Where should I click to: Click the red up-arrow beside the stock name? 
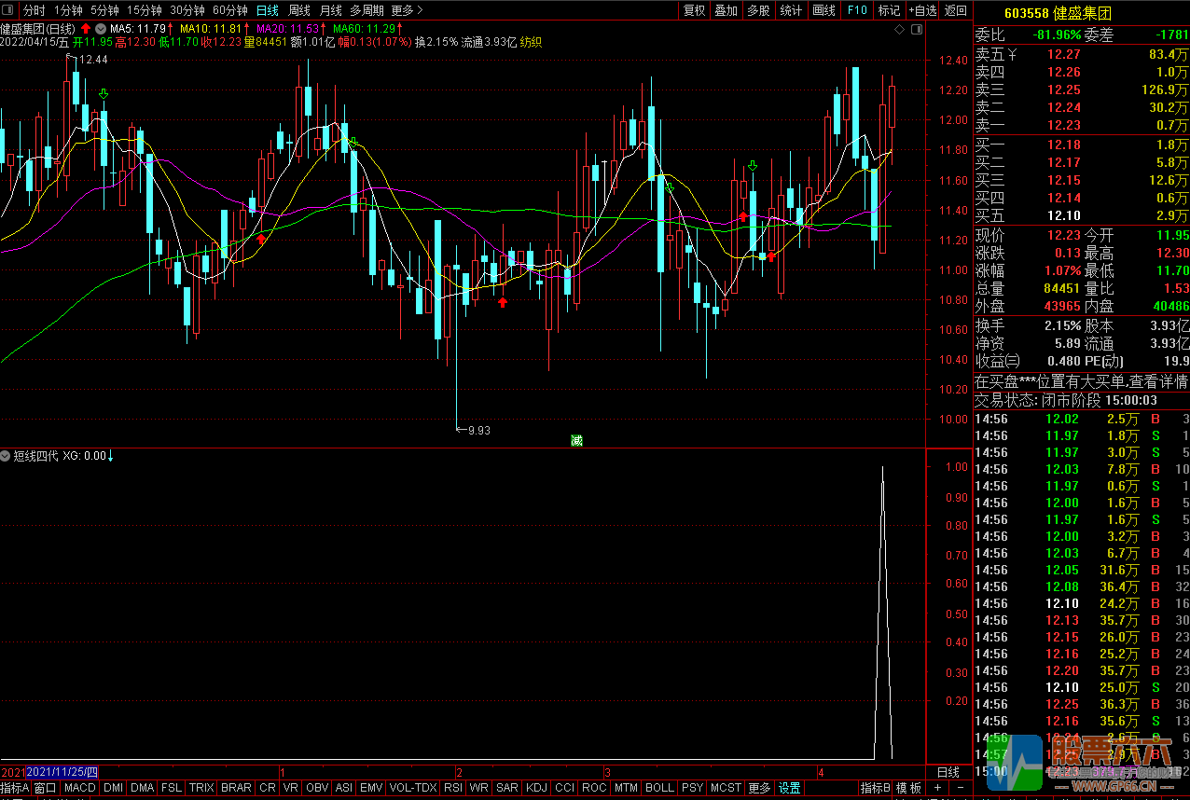click(x=86, y=28)
